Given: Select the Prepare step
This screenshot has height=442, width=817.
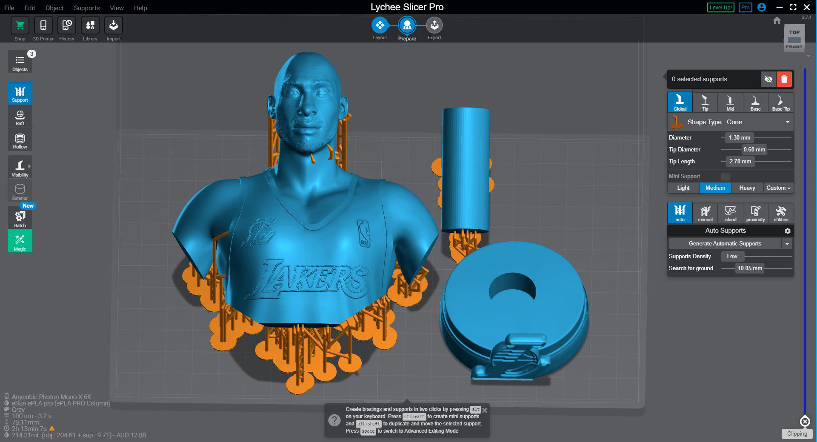Looking at the screenshot, I should 407,26.
